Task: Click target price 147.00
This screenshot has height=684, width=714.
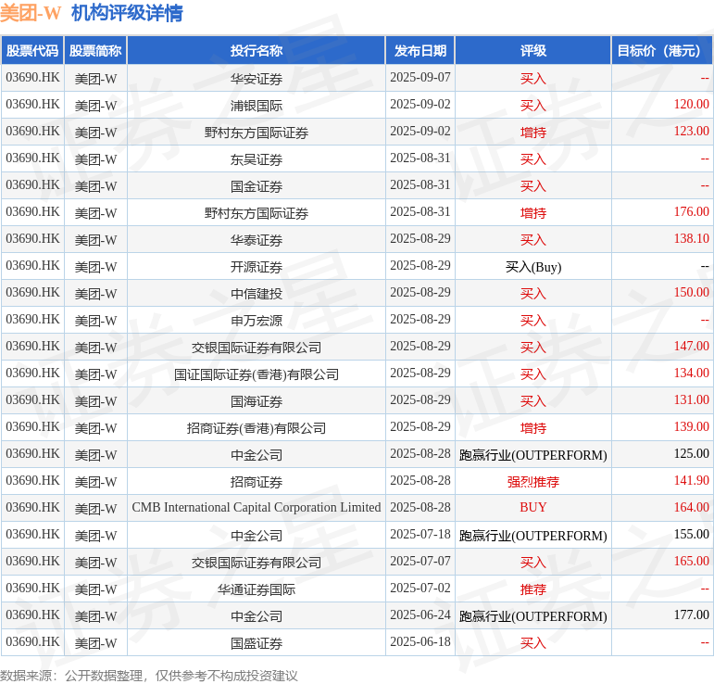Action: coord(691,347)
